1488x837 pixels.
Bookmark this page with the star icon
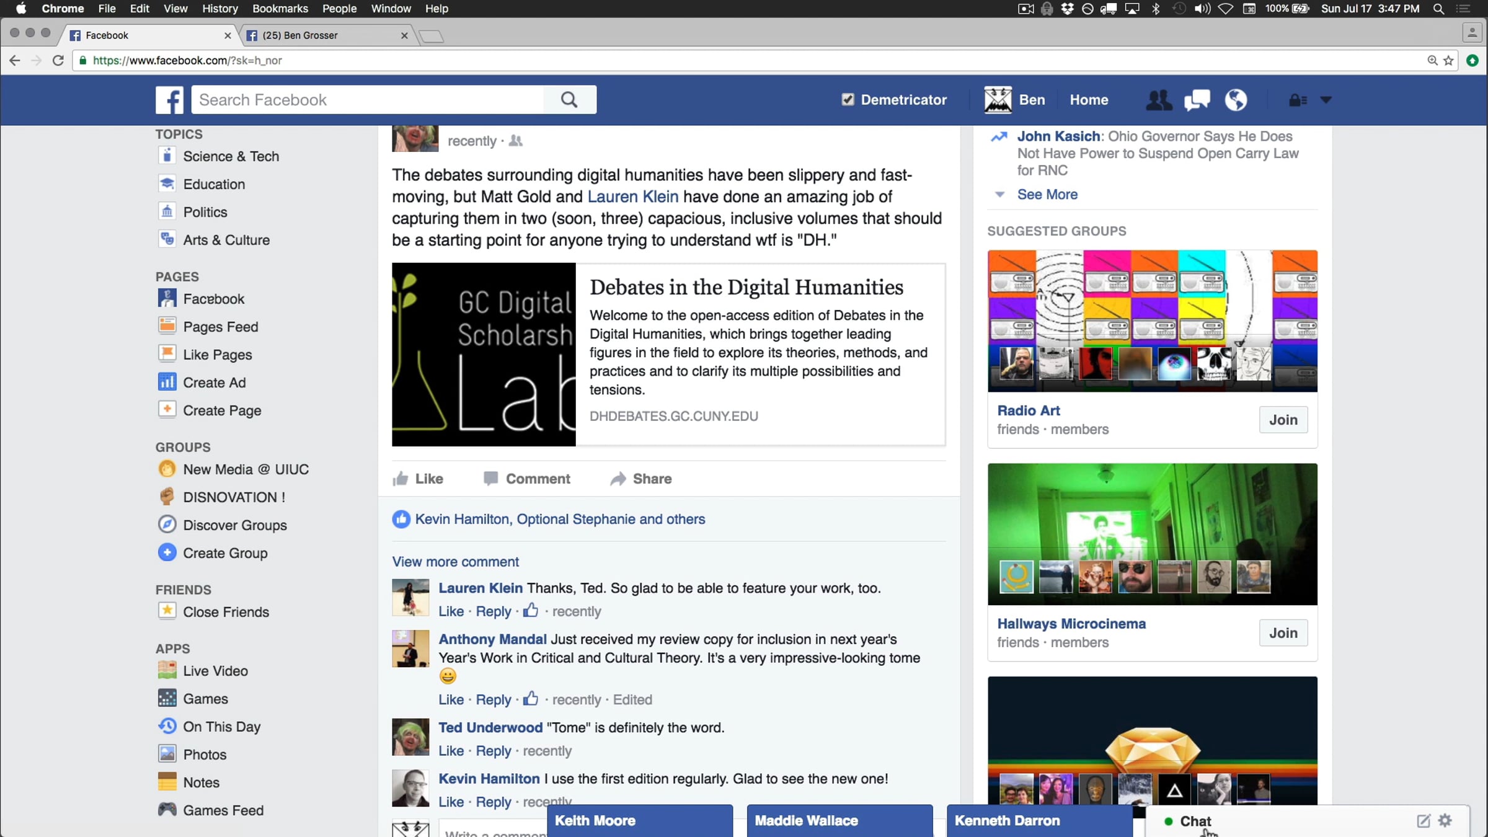1448,60
